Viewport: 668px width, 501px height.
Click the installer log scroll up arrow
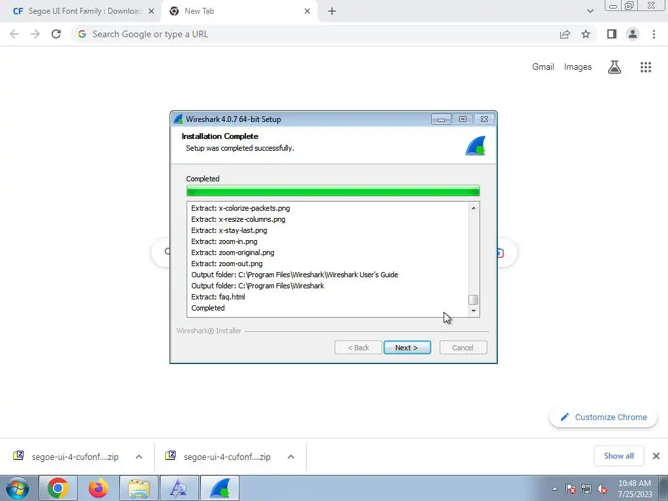(x=474, y=208)
